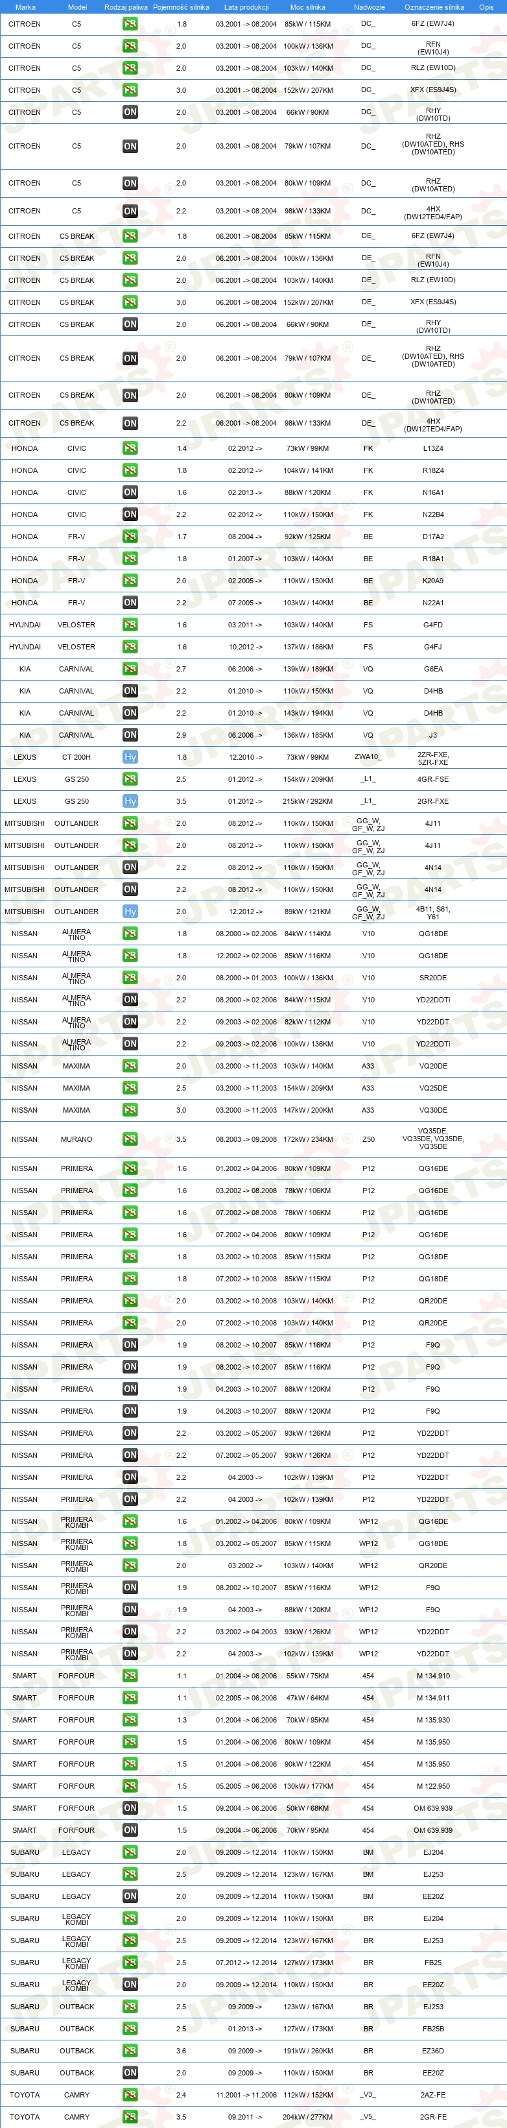Click petrol icon in Subaru Outback FB25B row
Image resolution: width=507 pixels, height=2128 pixels.
coord(130,2029)
